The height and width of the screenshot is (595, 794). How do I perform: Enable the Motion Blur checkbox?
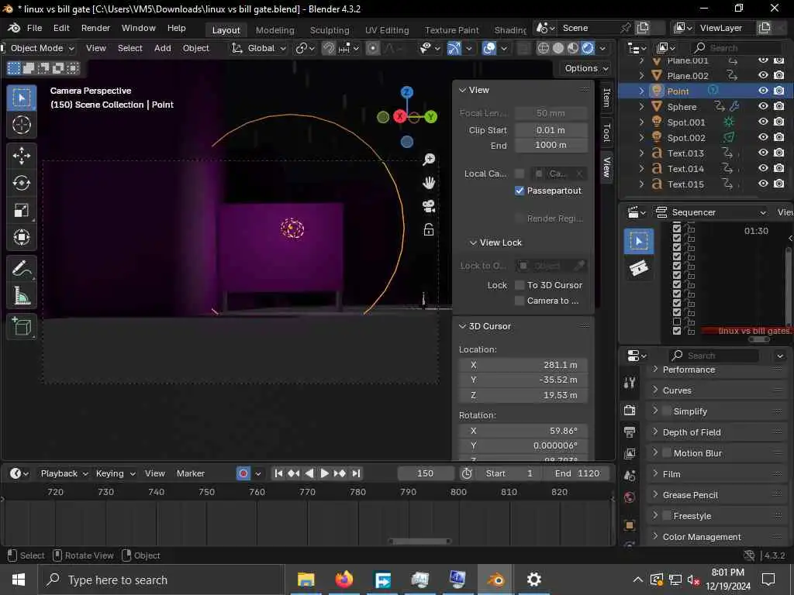coord(667,452)
